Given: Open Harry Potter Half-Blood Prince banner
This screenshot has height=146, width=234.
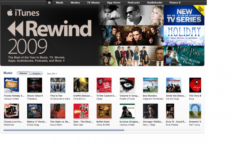Looking at the screenshot, I should (184, 56).
